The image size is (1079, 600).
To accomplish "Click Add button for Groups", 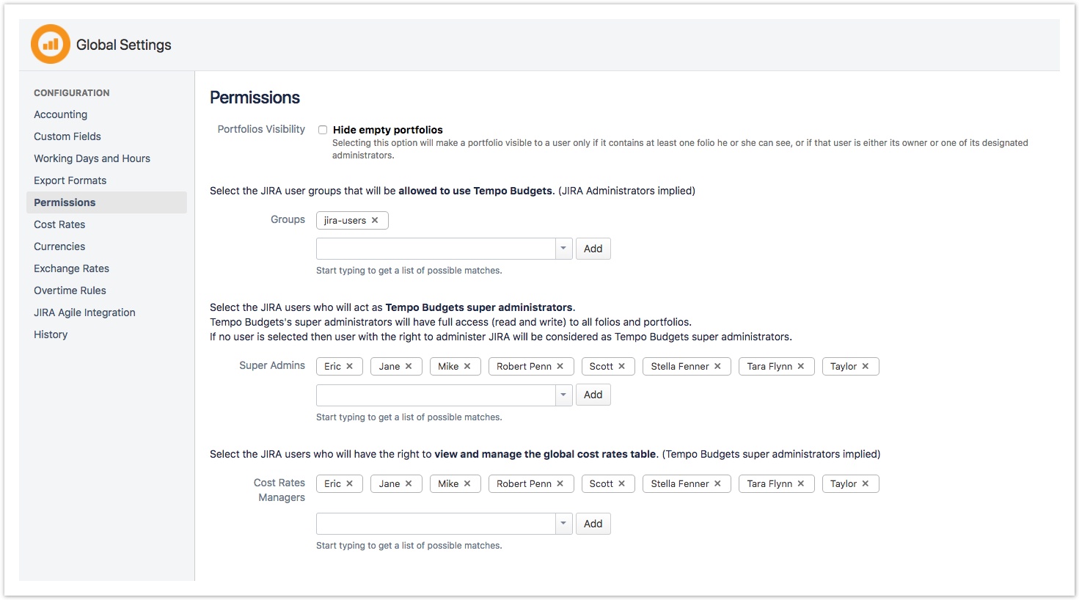I will pyautogui.click(x=593, y=249).
